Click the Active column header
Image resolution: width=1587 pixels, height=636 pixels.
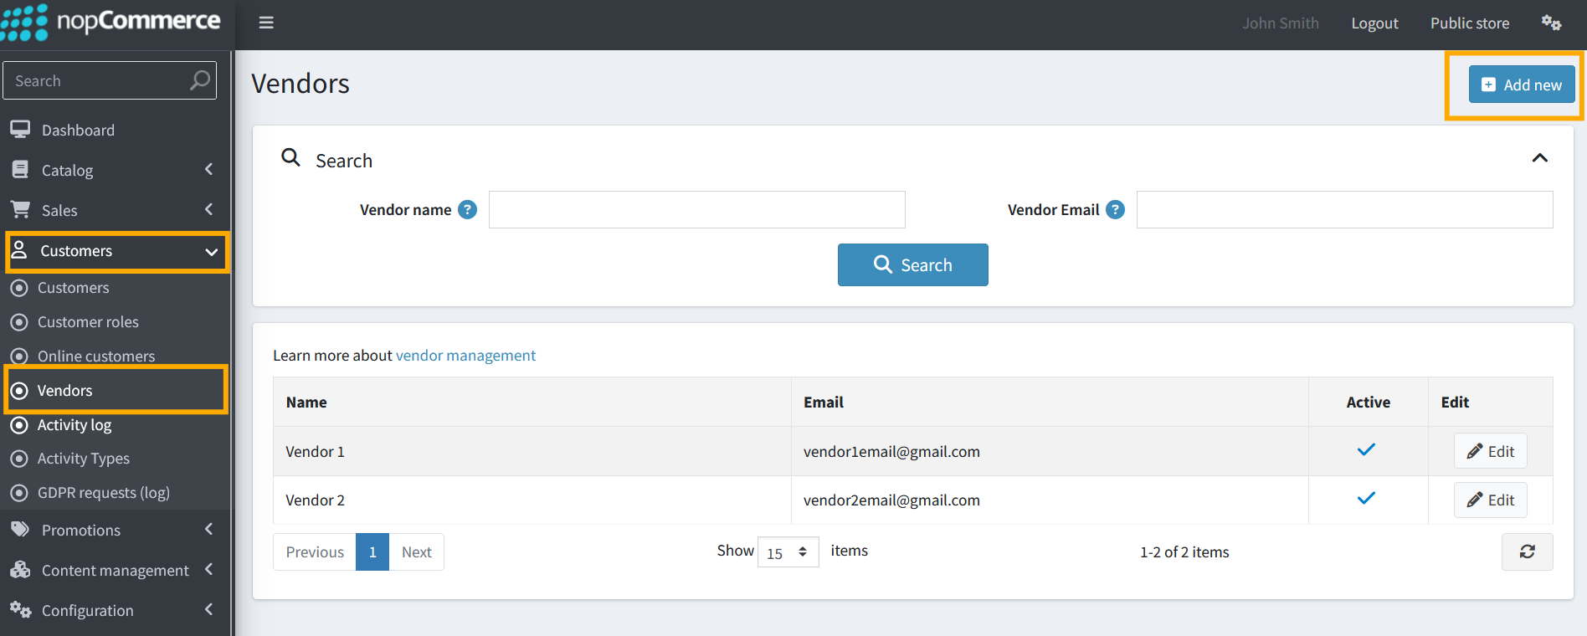click(x=1368, y=402)
